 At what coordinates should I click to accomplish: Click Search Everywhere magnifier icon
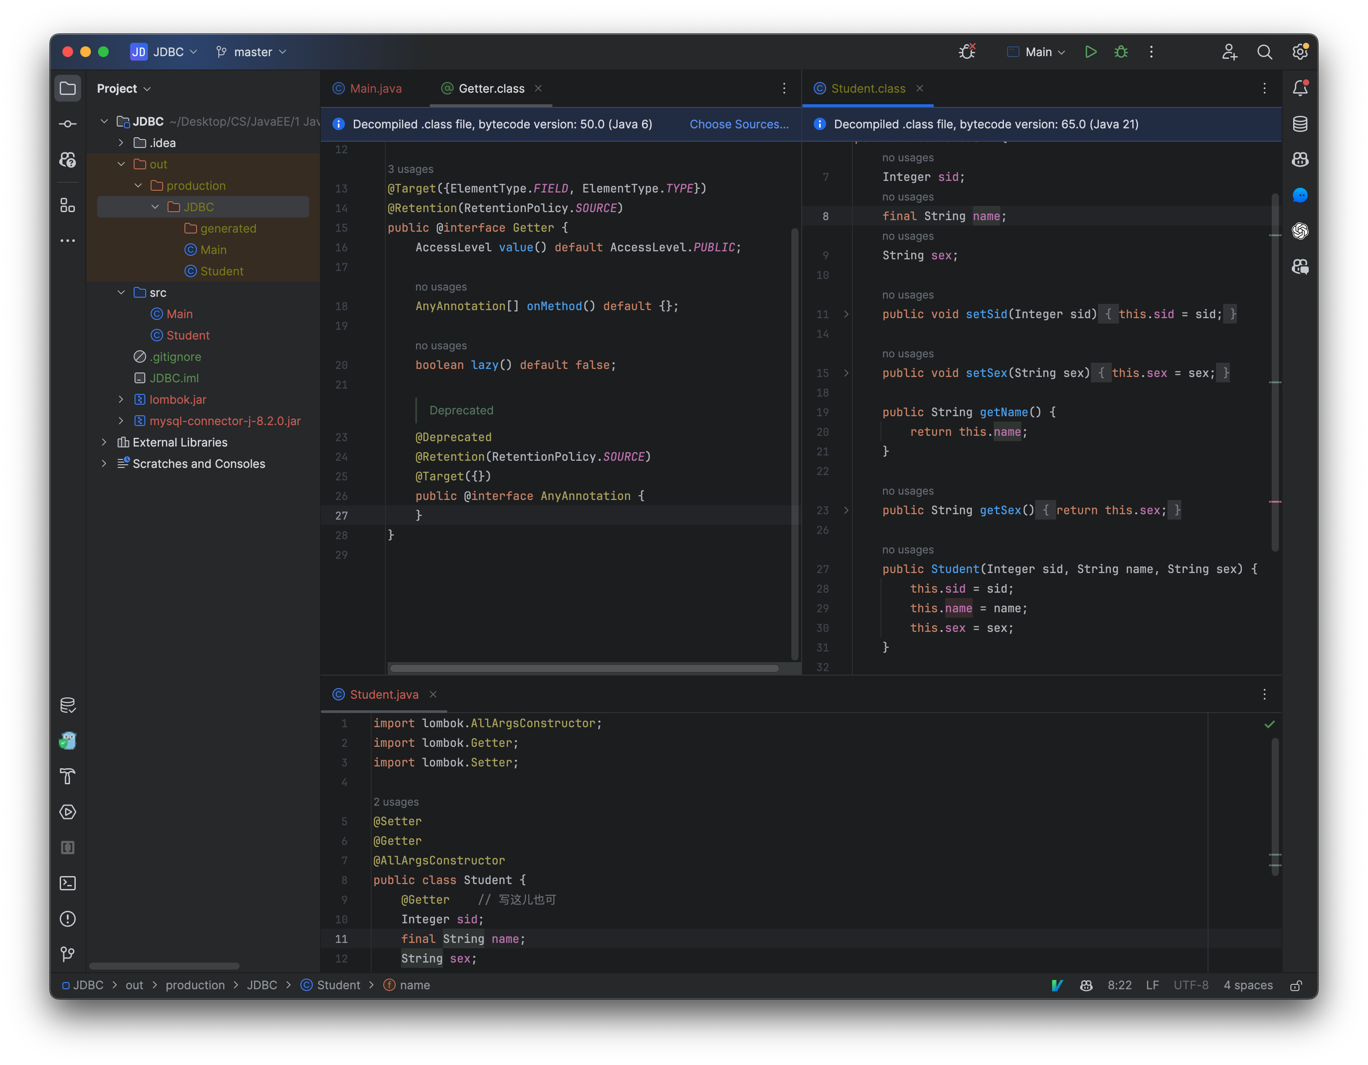[1265, 52]
